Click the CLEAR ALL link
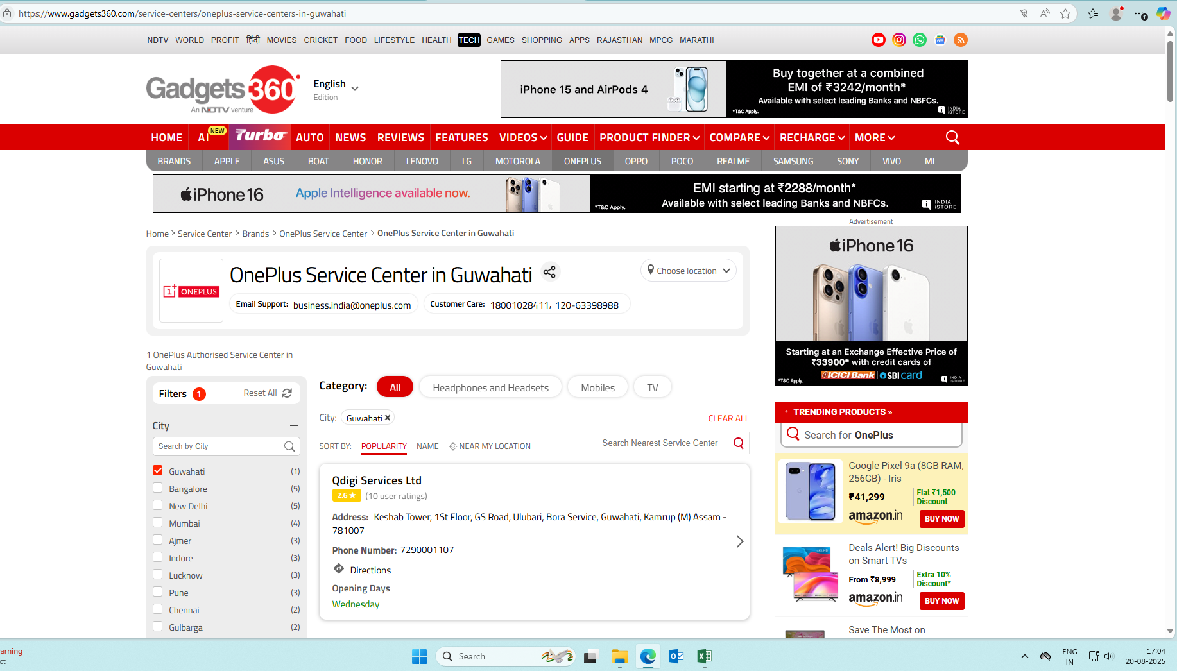Viewport: 1177px width, 671px height. pos(728,418)
